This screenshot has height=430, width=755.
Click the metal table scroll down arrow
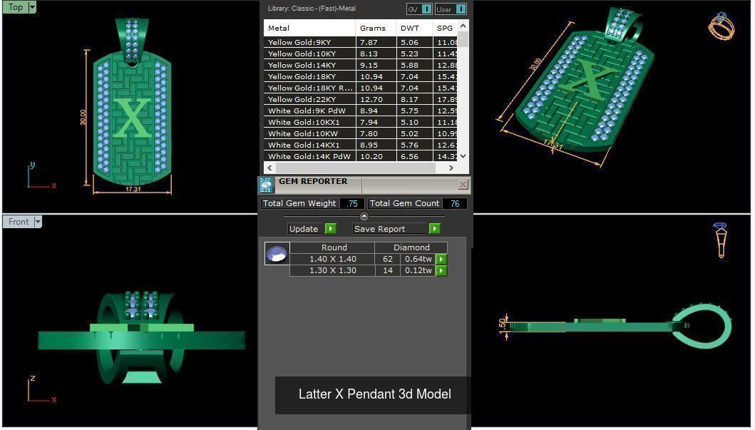point(463,156)
